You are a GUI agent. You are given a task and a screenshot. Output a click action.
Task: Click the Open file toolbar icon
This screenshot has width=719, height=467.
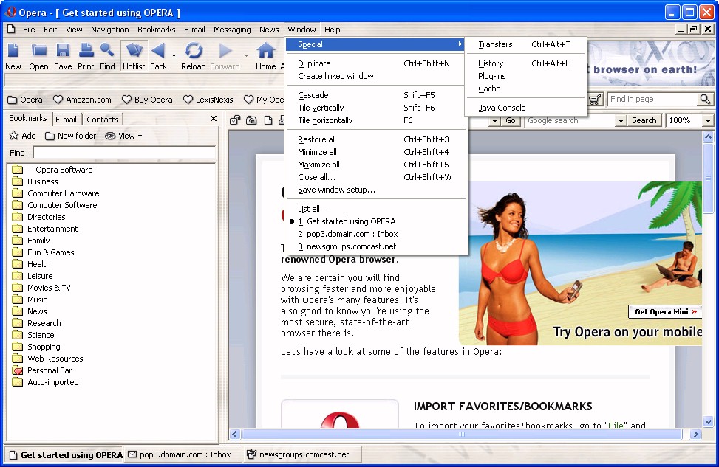(38, 56)
